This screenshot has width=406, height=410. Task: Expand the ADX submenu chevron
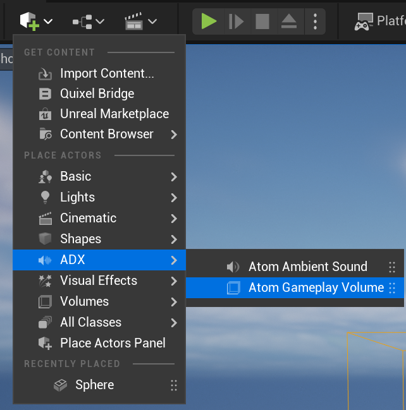pyautogui.click(x=174, y=260)
